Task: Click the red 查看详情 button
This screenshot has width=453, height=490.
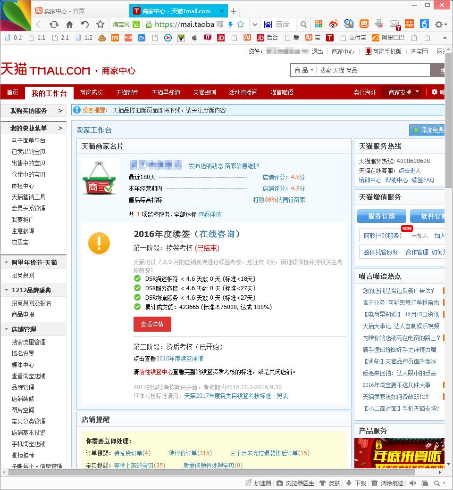Action: click(x=152, y=324)
